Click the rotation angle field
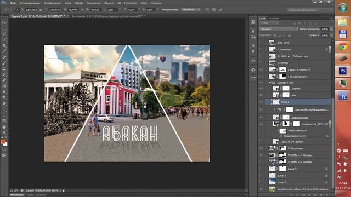This screenshot has height=197, width=351. 112,10
